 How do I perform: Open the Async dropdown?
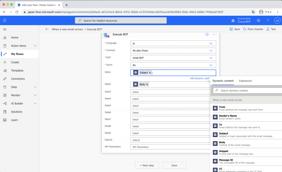point(173,65)
